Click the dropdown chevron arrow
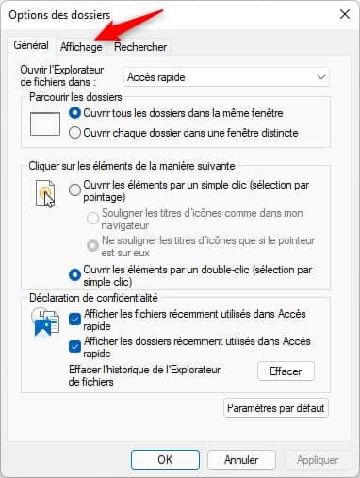Image resolution: width=360 pixels, height=478 pixels. (x=321, y=77)
